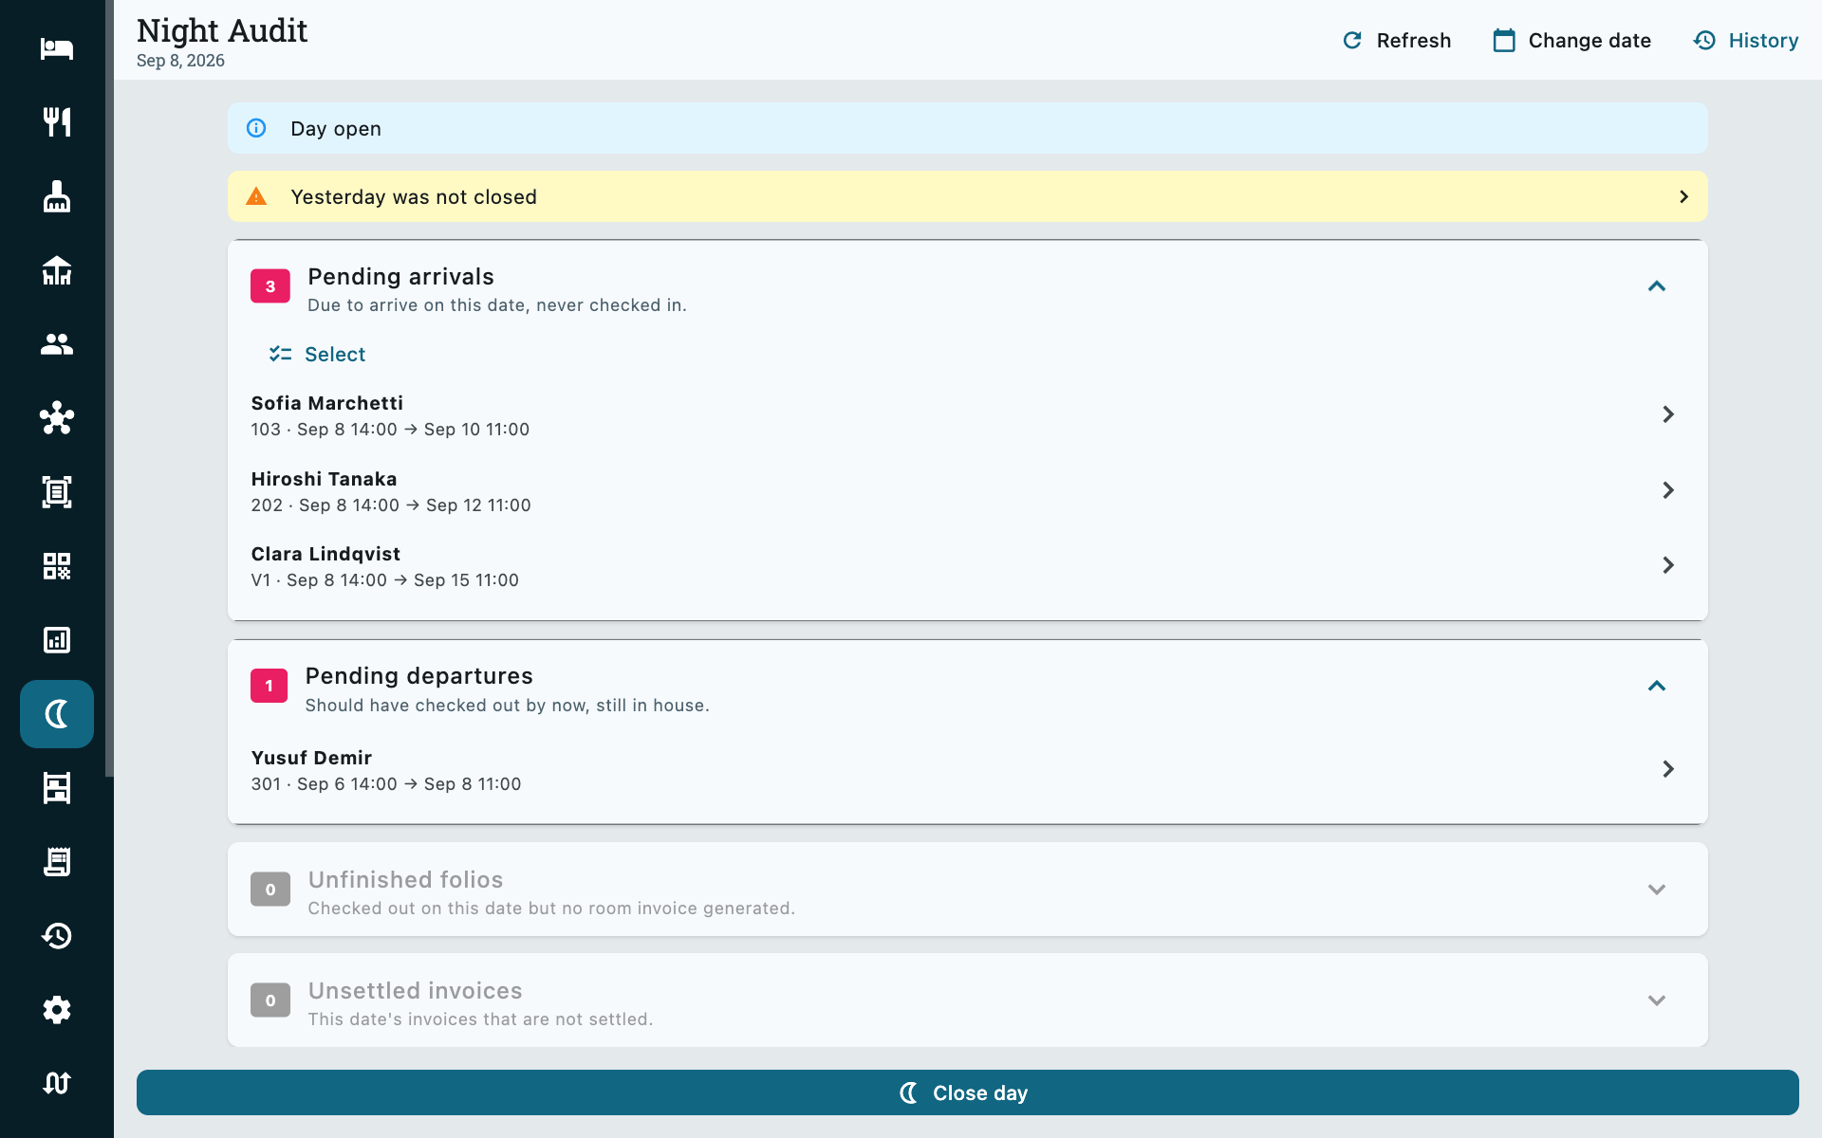
Task: Click Change date button text
Action: [1590, 41]
